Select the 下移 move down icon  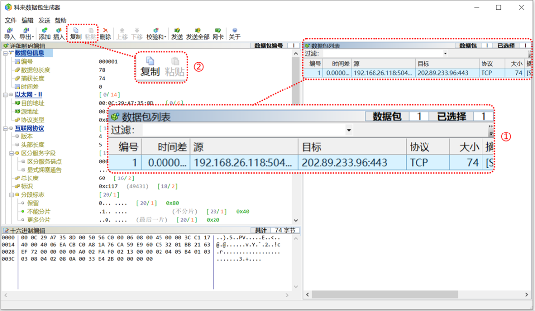point(138,32)
